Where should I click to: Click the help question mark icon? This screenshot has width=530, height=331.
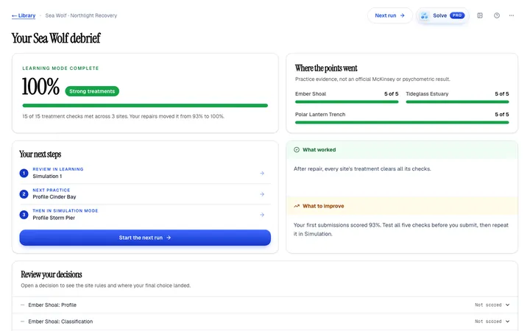497,15
